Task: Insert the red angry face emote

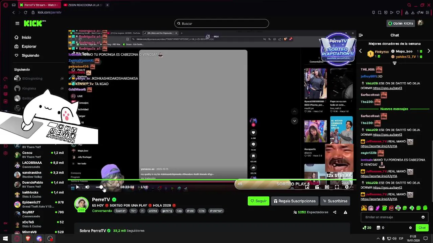Action: 391,208
